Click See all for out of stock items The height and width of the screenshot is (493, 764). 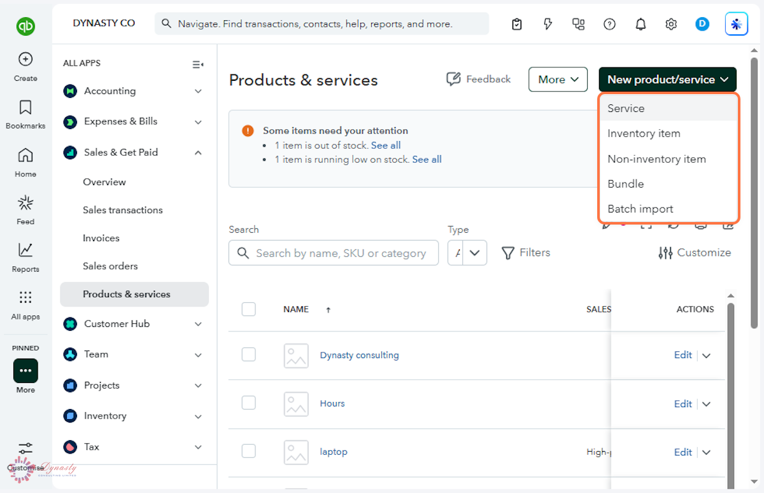(386, 145)
